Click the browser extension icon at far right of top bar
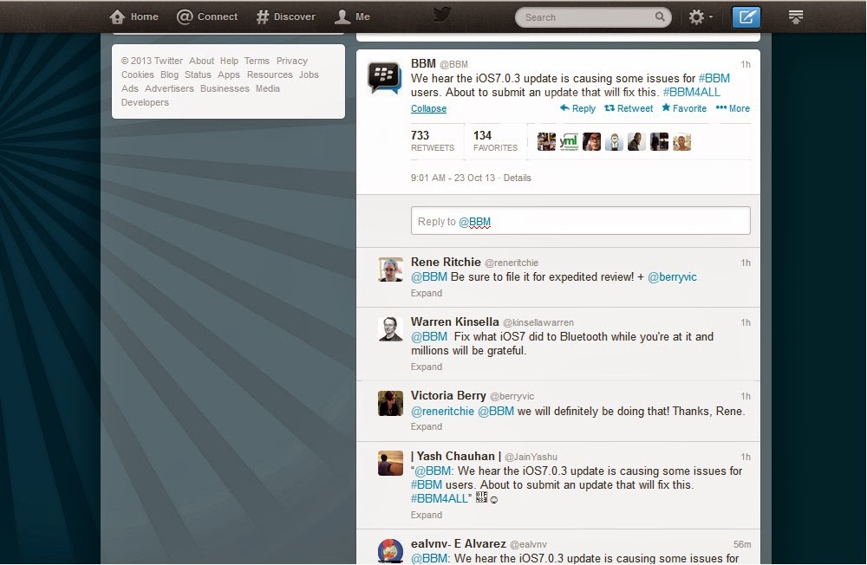The width and height of the screenshot is (867, 565). [x=796, y=17]
